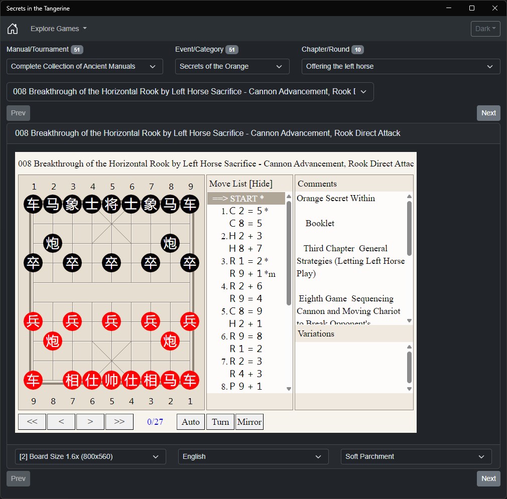Click red center pawn 兵 on file 5
The height and width of the screenshot is (499, 507).
pyautogui.click(x=111, y=321)
